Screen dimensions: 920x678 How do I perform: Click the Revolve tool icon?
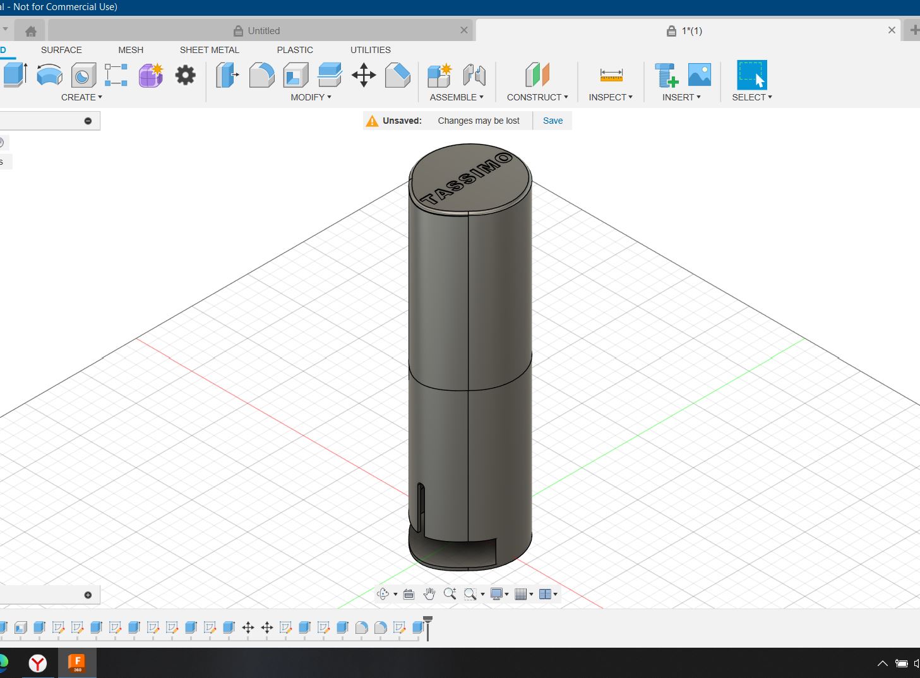pyautogui.click(x=49, y=75)
